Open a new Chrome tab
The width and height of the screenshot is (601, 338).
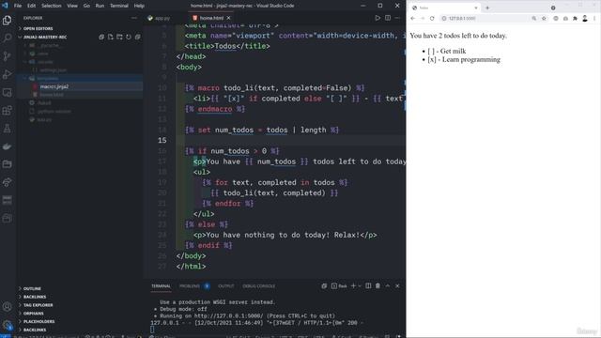coord(487,8)
